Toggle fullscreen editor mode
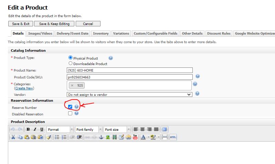The image size is (275, 164). click(164, 129)
